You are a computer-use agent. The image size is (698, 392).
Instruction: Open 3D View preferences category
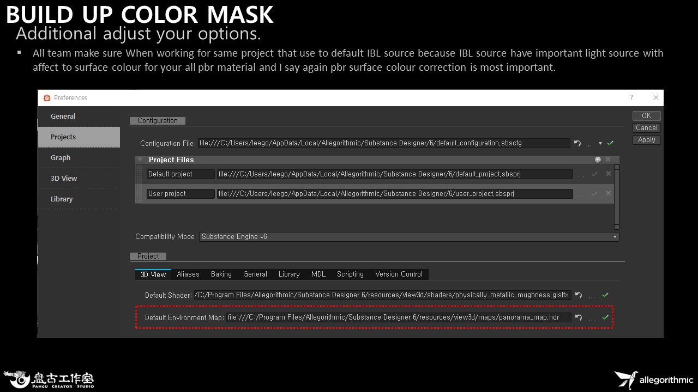[x=79, y=178]
